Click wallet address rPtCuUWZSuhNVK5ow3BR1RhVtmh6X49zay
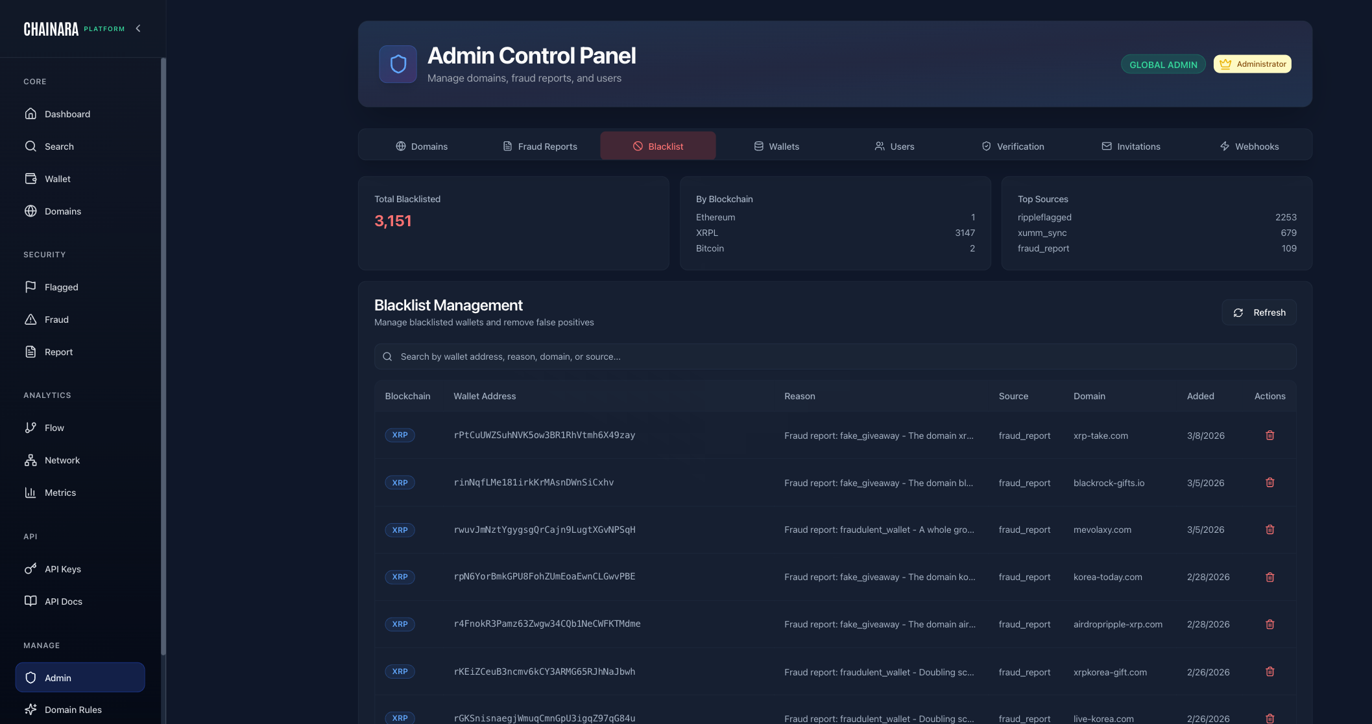This screenshot has width=1372, height=724. pos(544,435)
